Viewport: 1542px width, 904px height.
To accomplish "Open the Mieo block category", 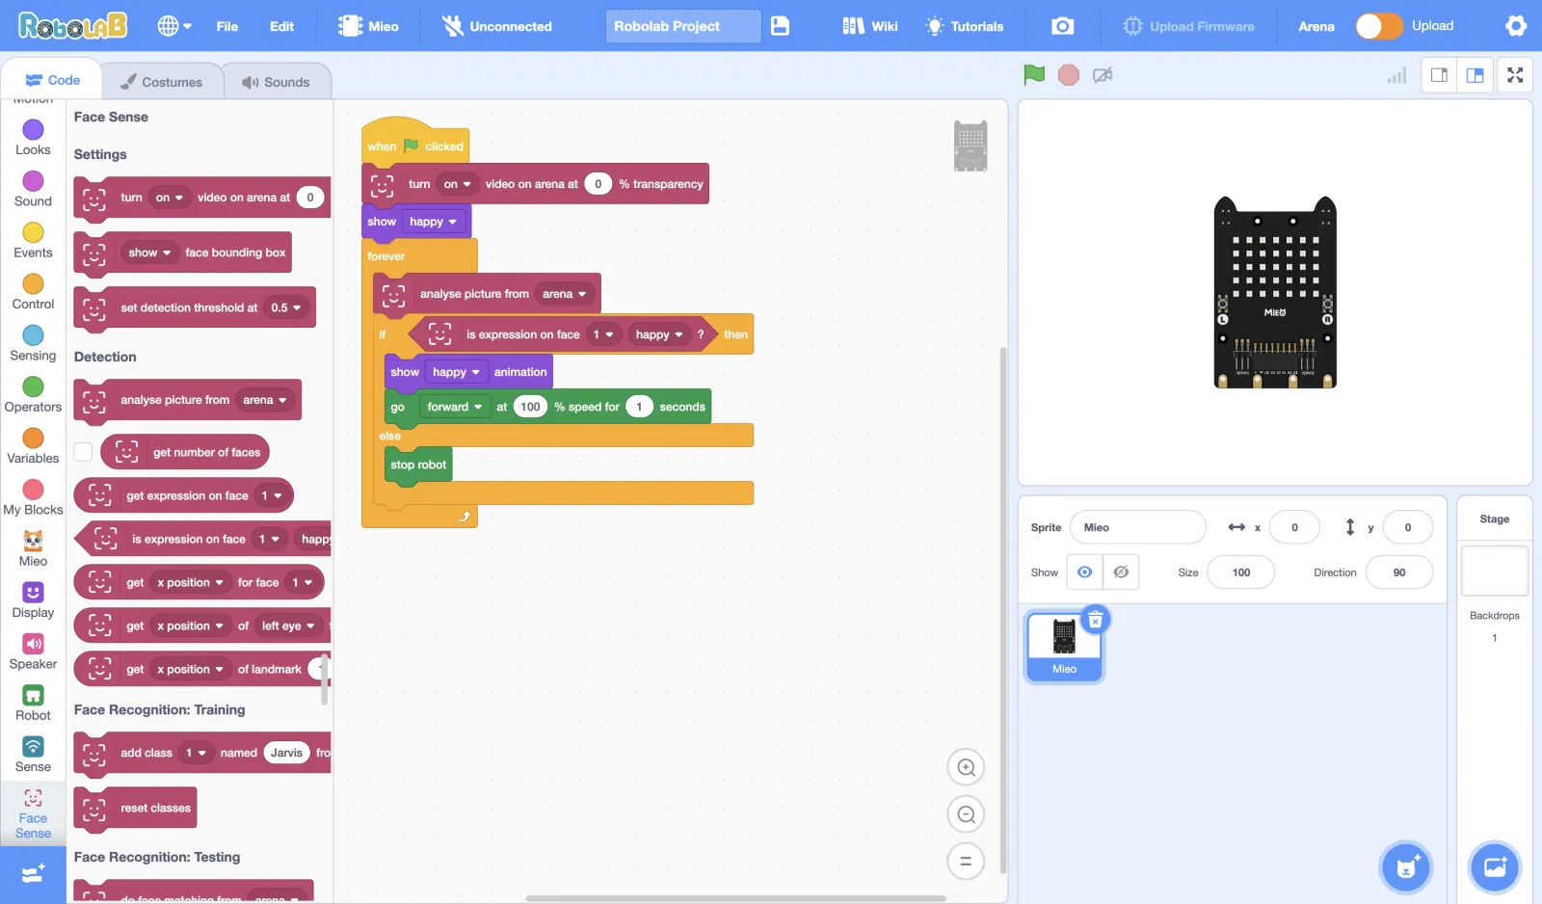I will tap(33, 548).
